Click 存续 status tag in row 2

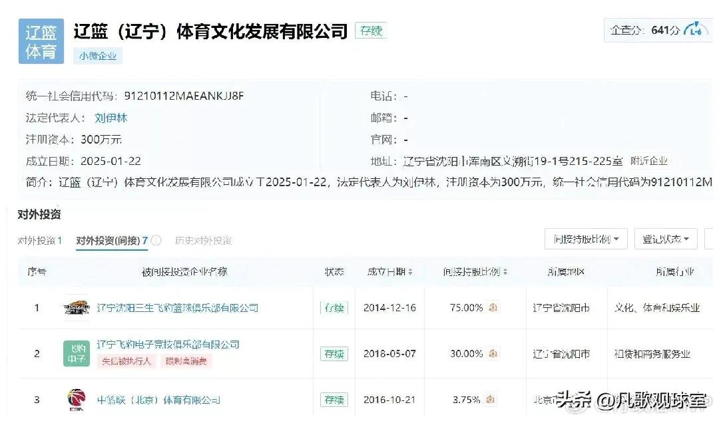[x=334, y=354]
